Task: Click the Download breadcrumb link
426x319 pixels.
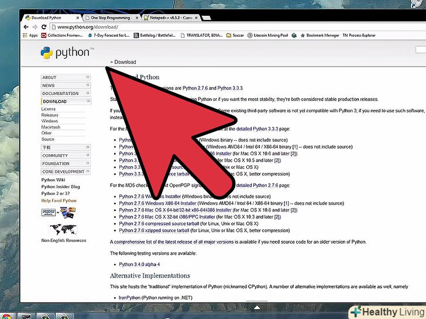Action: click(125, 62)
